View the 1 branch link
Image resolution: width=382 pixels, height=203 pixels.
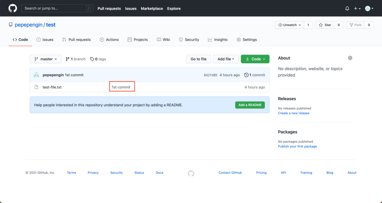coord(75,59)
